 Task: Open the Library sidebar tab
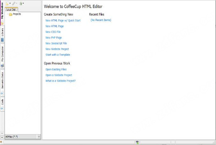tap(2, 35)
